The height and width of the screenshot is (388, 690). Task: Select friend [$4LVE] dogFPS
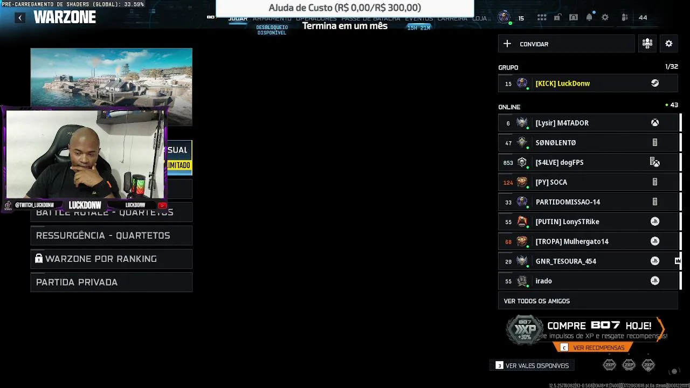coord(588,162)
